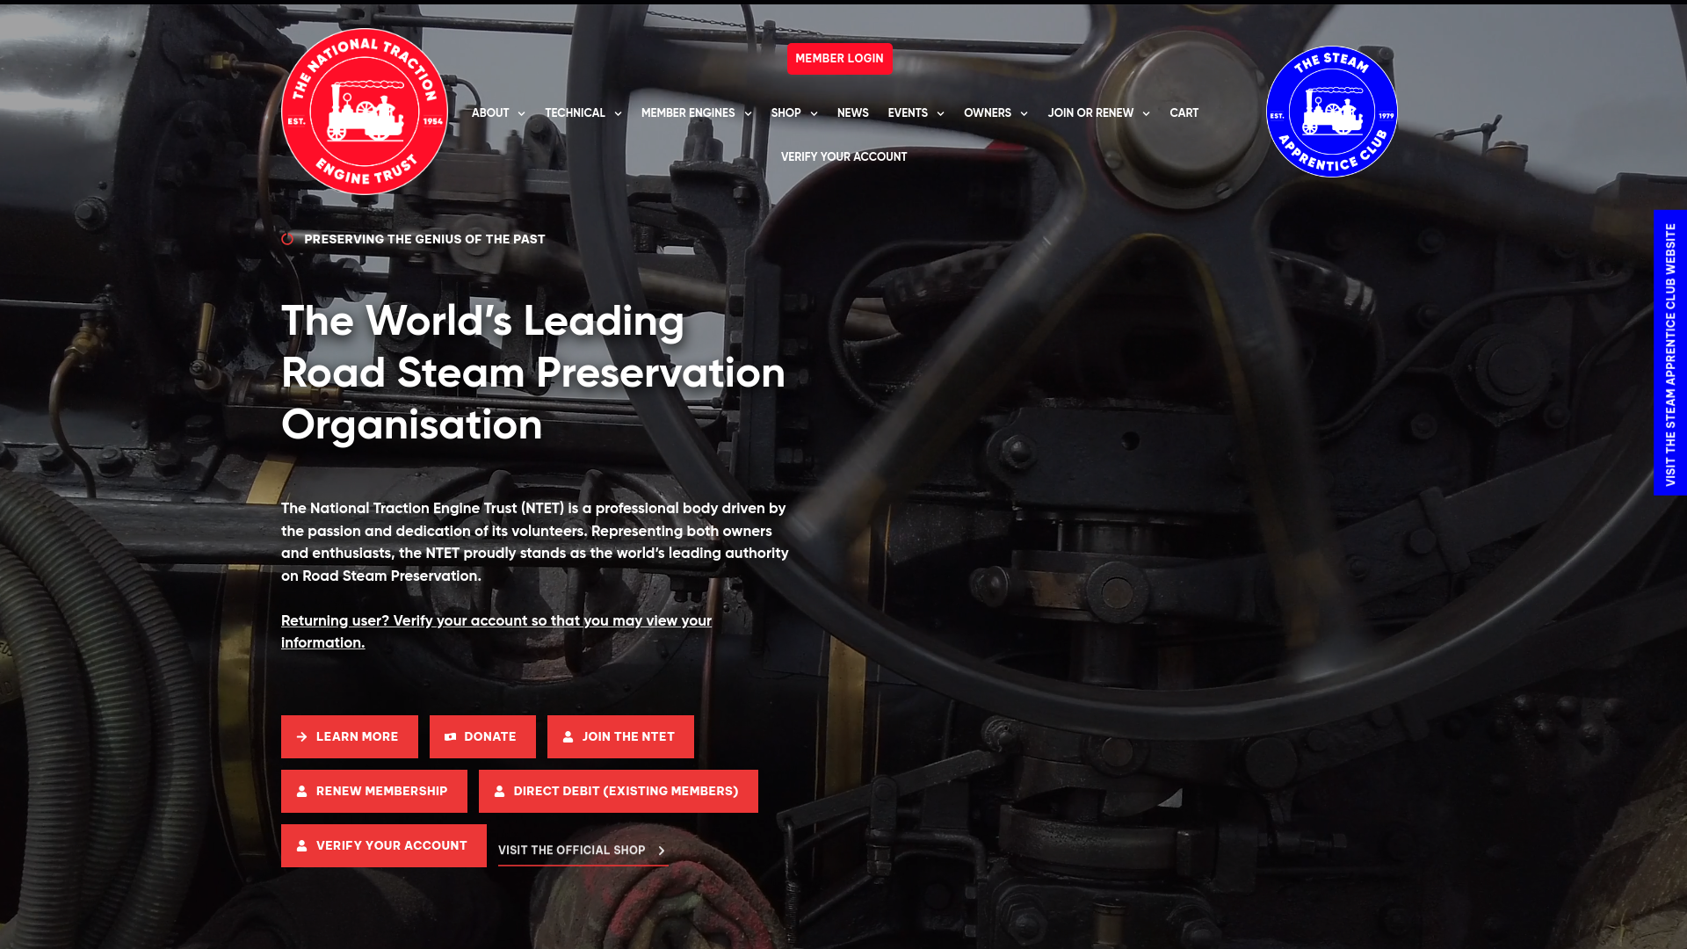Click the Join the NTET button
Screen dimensions: 1687x949
point(620,737)
